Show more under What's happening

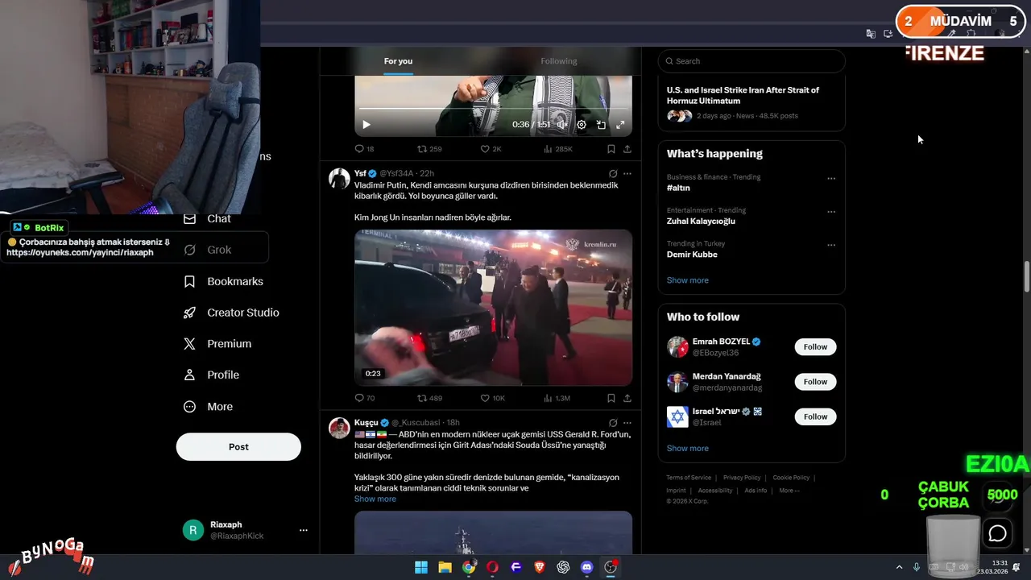click(x=688, y=280)
